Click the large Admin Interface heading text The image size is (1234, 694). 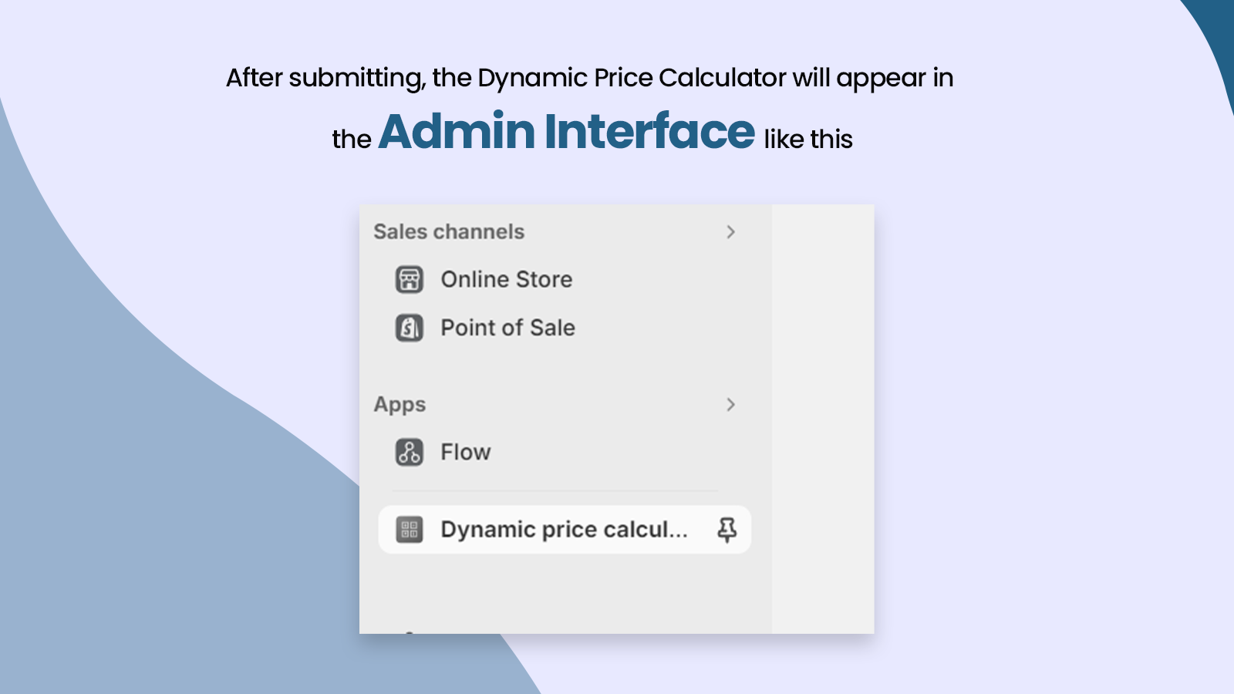[566, 131]
